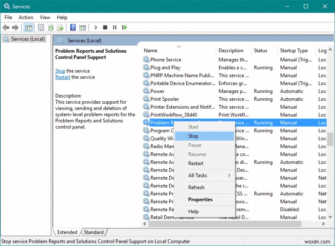Click the Disabled startup type cell

click(x=289, y=210)
